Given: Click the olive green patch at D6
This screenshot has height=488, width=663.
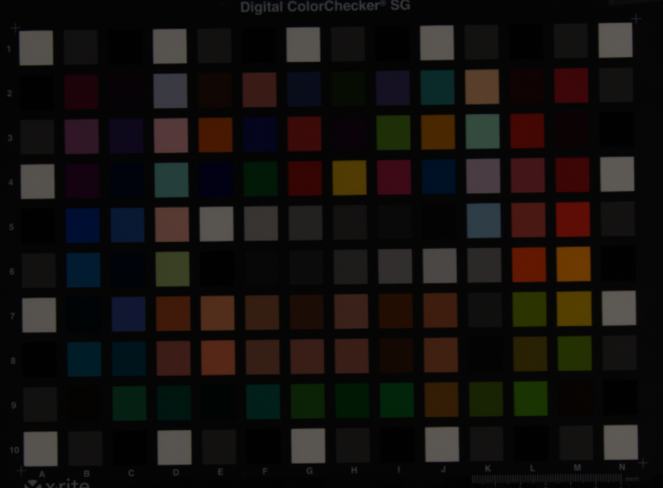Looking at the screenshot, I should click(172, 269).
